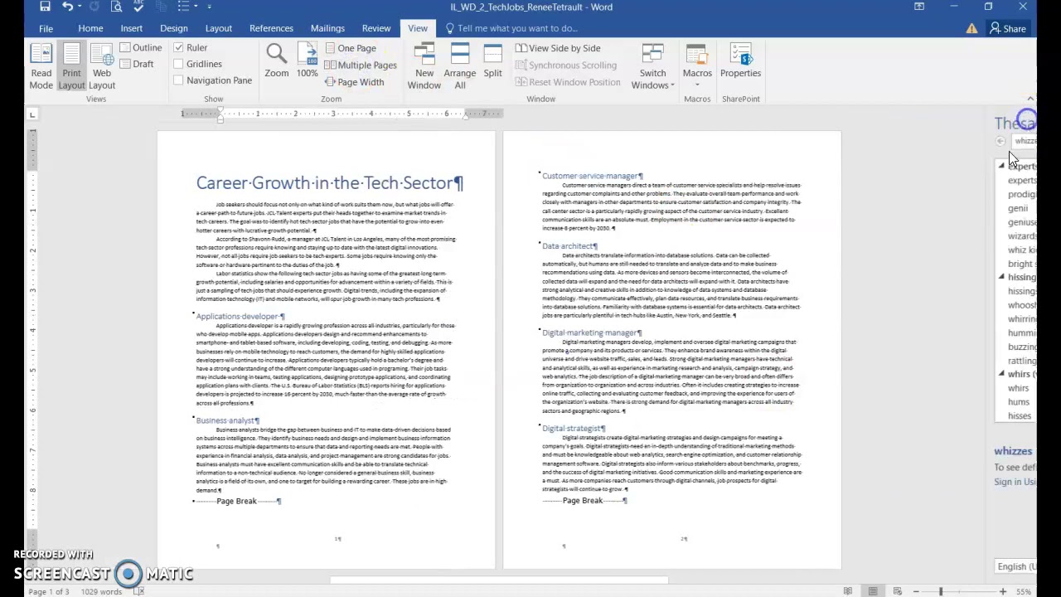Click the bullets list icon in title bar
Viewport: 1061px width, 597px height.
point(182,7)
